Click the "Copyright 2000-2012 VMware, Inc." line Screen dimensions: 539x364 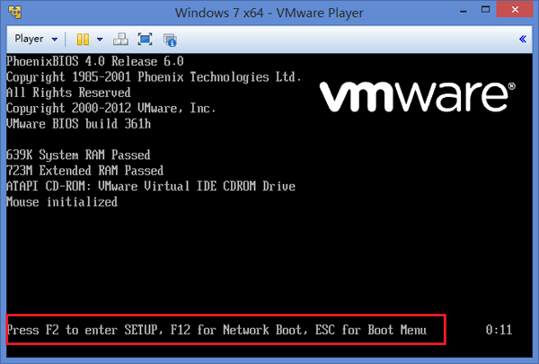coord(111,108)
